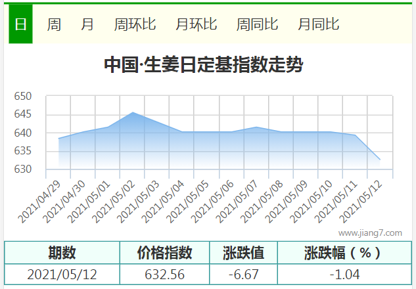The height and width of the screenshot is (289, 416).
Task: Click the 2021/04/29 starting data point
Action: pos(58,139)
